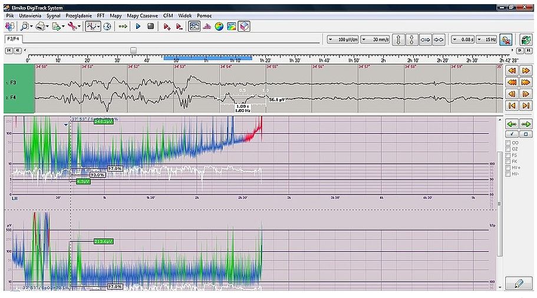
Task: Check the HV+ option
Action: [x=508, y=168]
